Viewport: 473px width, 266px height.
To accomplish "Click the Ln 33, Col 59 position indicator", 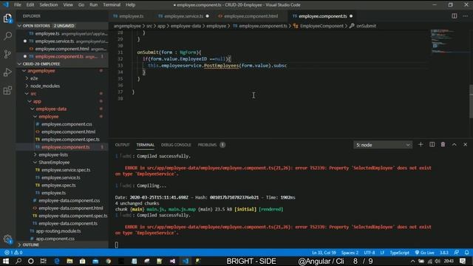I will pos(324,253).
